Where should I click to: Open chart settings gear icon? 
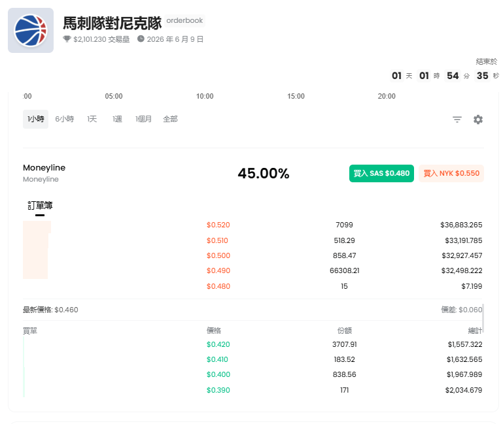coord(478,120)
